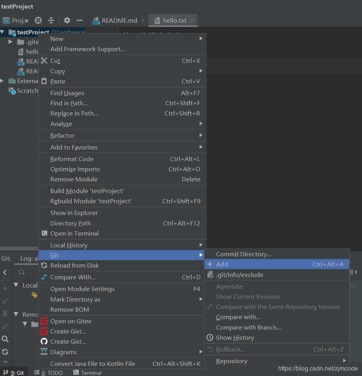The width and height of the screenshot is (362, 376).
Task: Click Open on Gitee menu entry
Action: click(71, 321)
